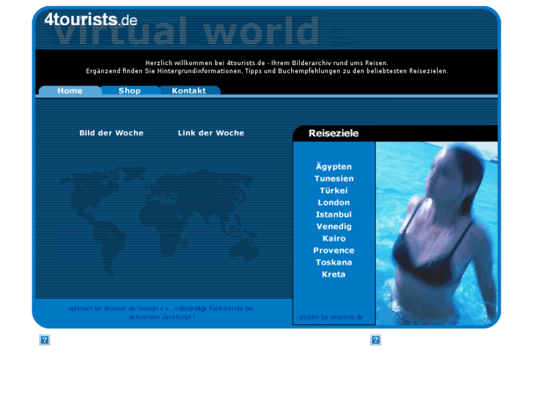This screenshot has width=533, height=399.
Task: Select the Ägypten destination
Action: 334,166
